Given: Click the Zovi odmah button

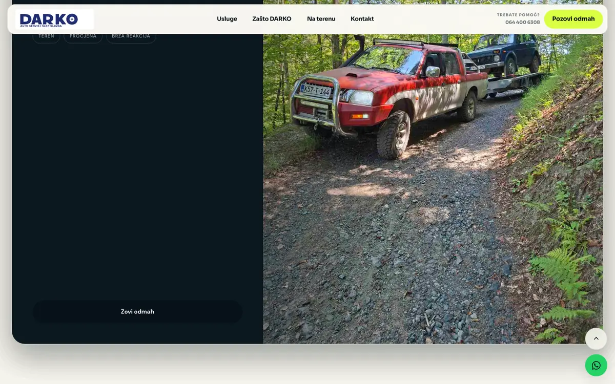Looking at the screenshot, I should 137,311.
